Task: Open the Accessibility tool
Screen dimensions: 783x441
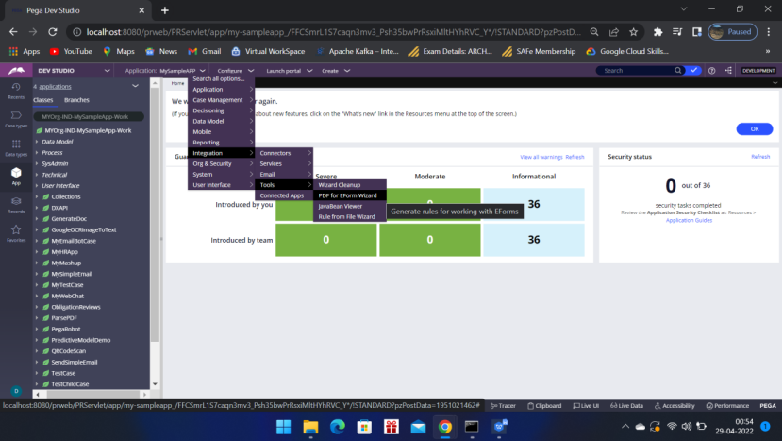Action: (x=675, y=405)
